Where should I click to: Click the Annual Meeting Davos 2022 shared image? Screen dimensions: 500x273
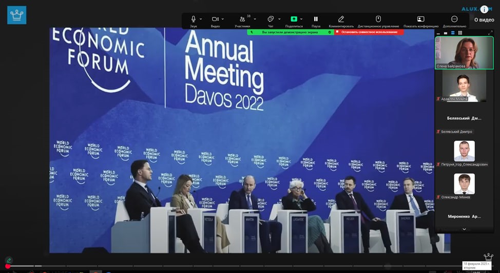tap(249, 140)
